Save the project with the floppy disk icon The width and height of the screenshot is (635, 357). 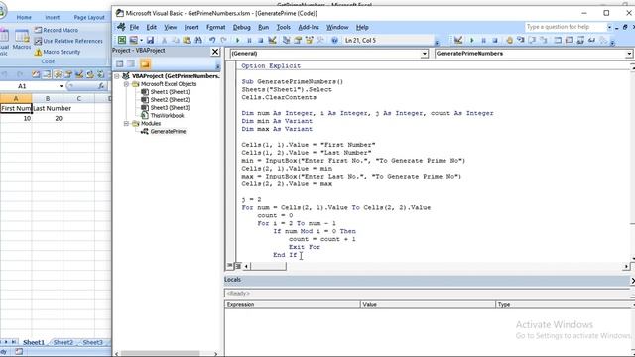(150, 40)
